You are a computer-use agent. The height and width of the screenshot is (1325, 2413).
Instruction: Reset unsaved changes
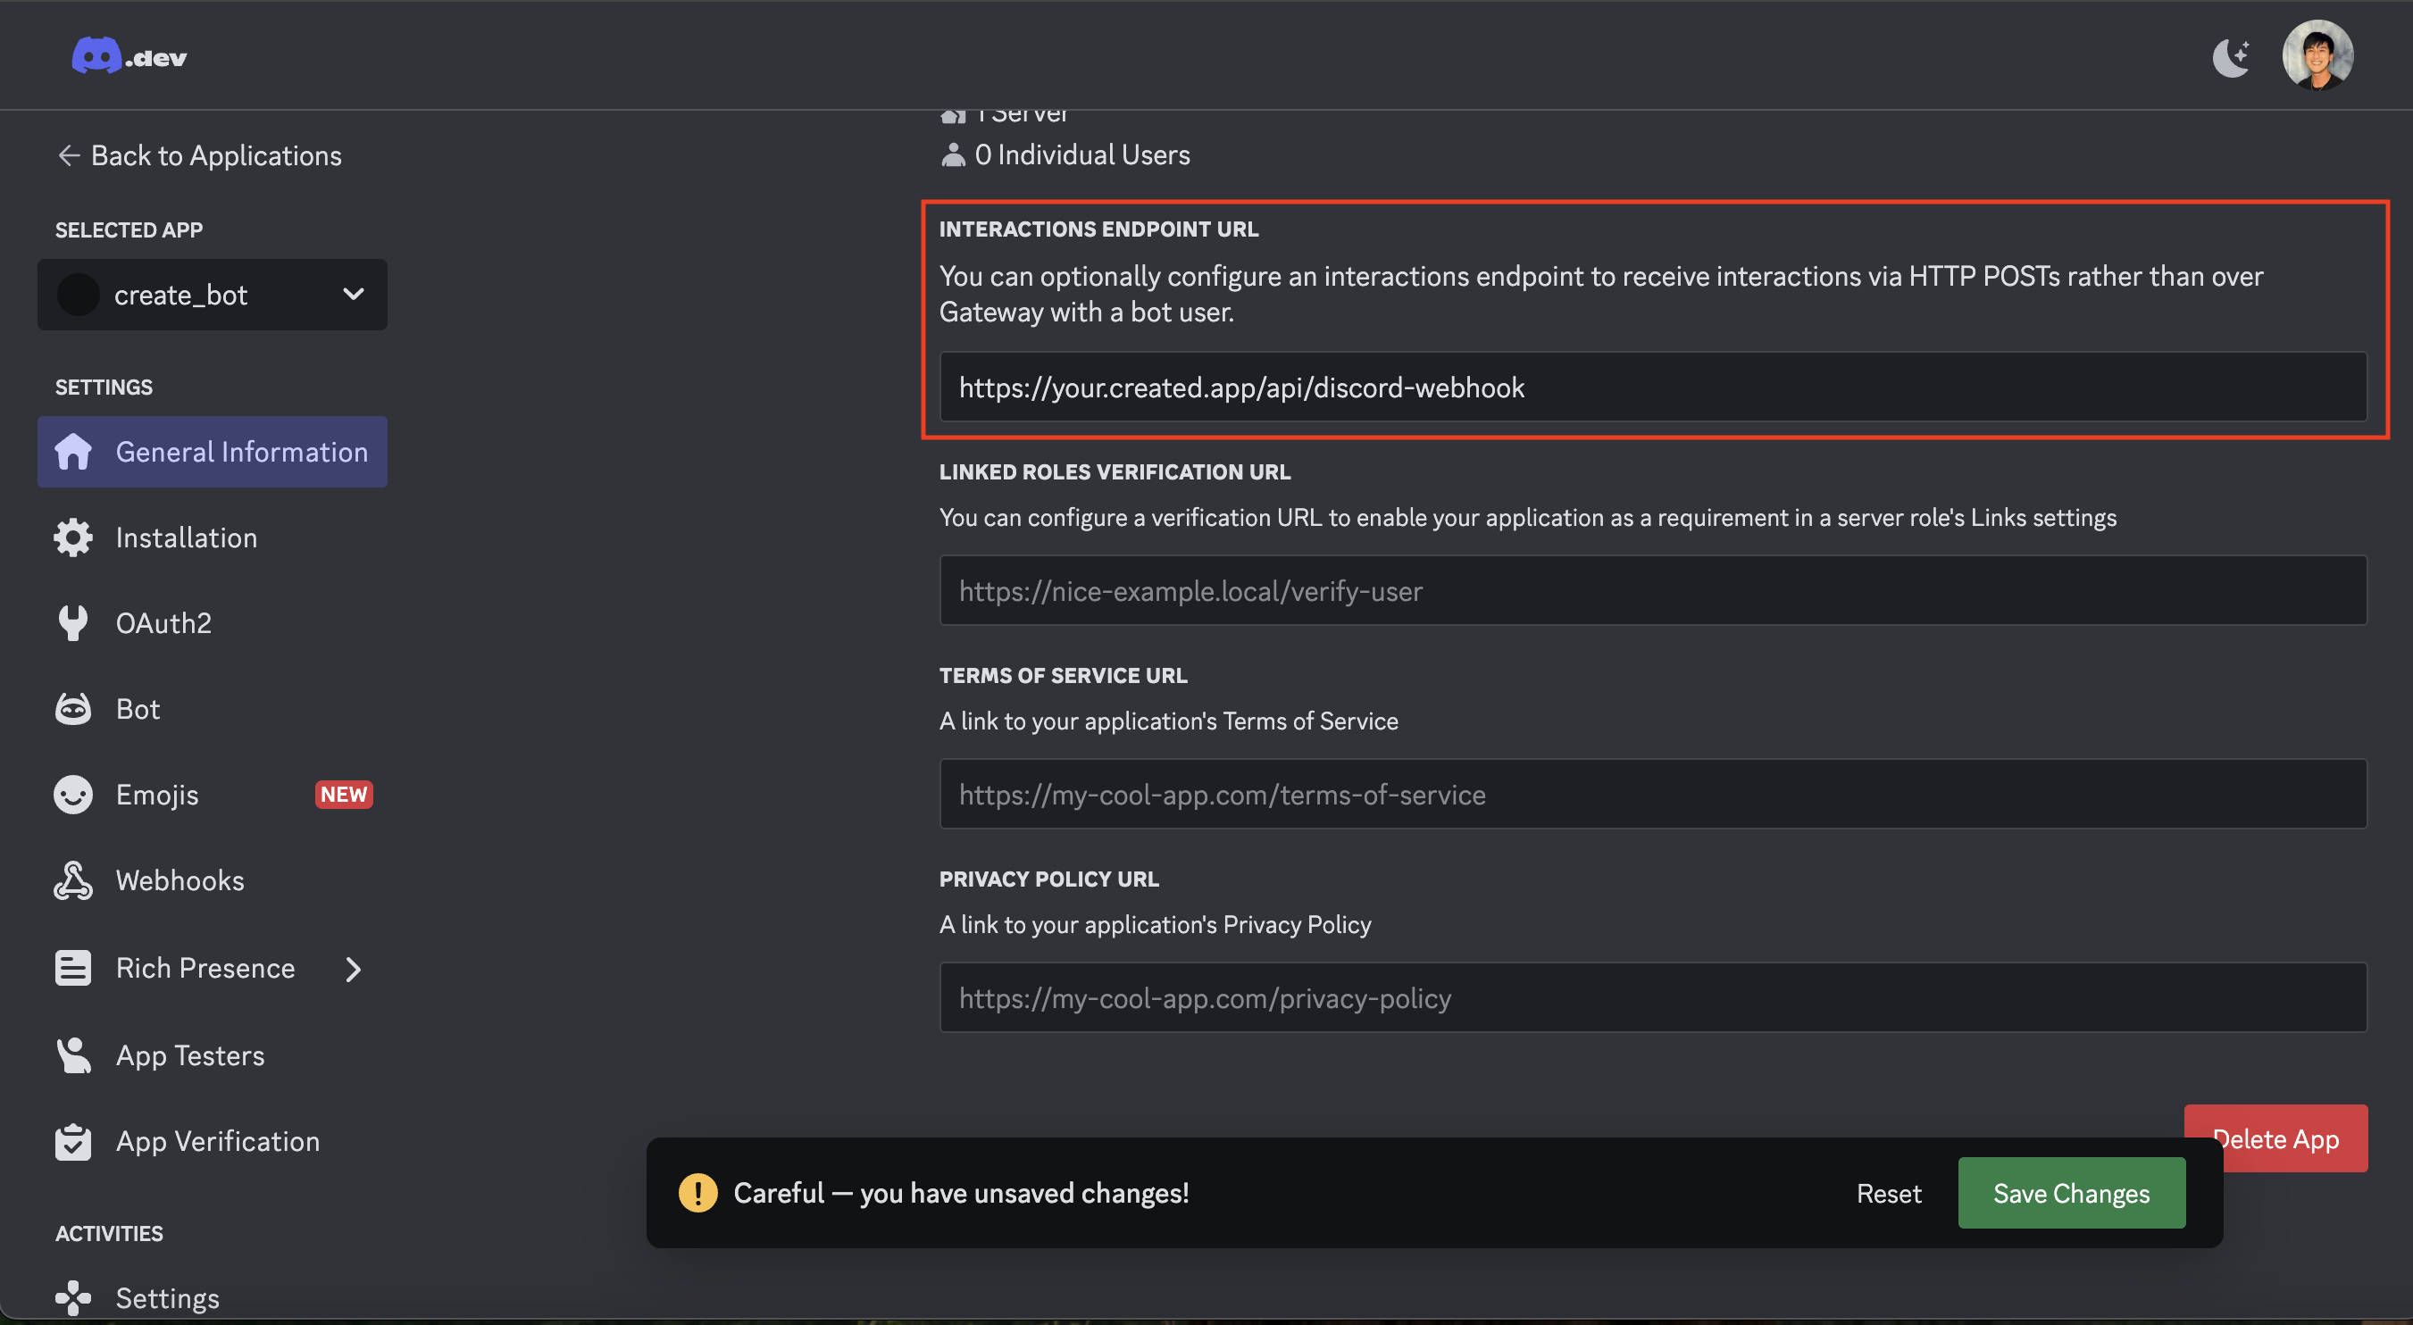click(x=1889, y=1193)
